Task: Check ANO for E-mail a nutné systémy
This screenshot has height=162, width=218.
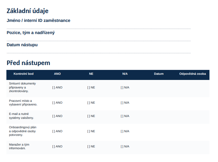Action: tap(57, 116)
